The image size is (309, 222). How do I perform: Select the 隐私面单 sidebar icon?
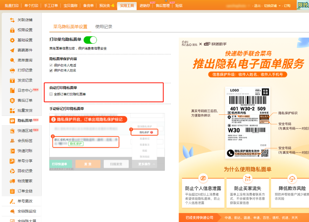tap(12, 121)
